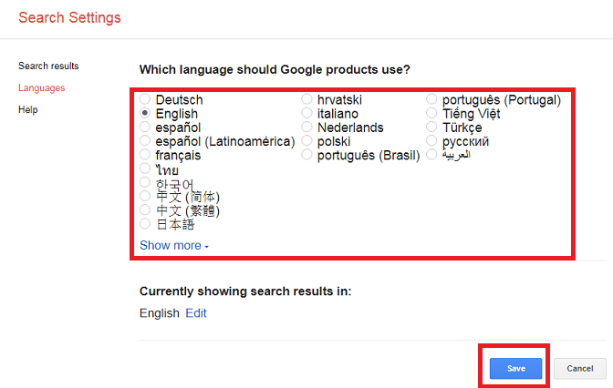Choose español as the language

pos(145,128)
